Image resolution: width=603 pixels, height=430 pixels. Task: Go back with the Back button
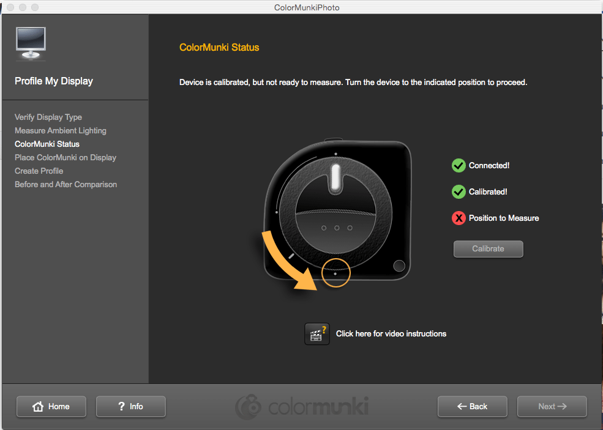point(472,406)
